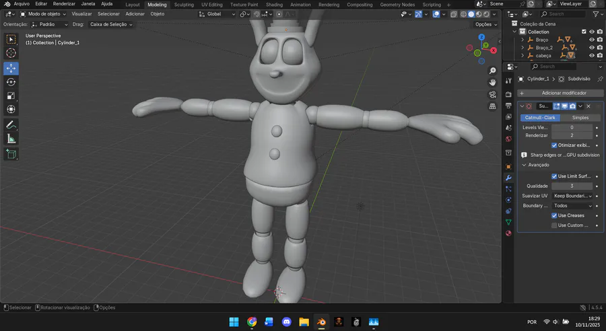This screenshot has height=331, width=606.
Task: Open Boundary smooth Todos dropdown
Action: (x=572, y=206)
